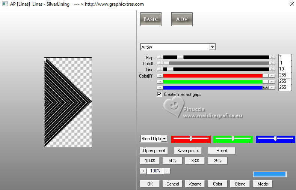Click the Reset button

coord(222,151)
